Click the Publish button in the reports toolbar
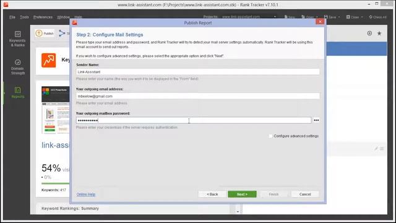 (x=45, y=33)
